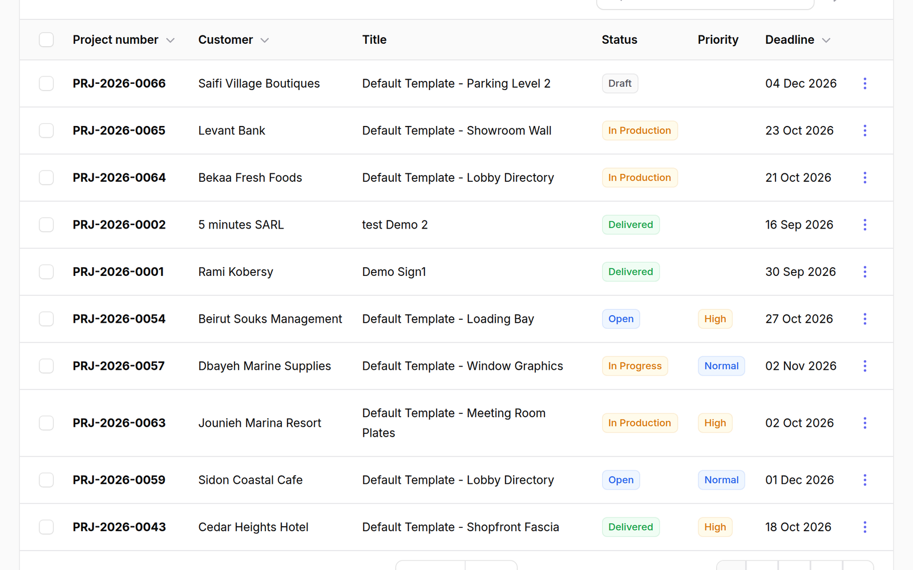The width and height of the screenshot is (913, 570).
Task: Click 'Default Template - Showroom Wall' title
Action: tap(457, 131)
